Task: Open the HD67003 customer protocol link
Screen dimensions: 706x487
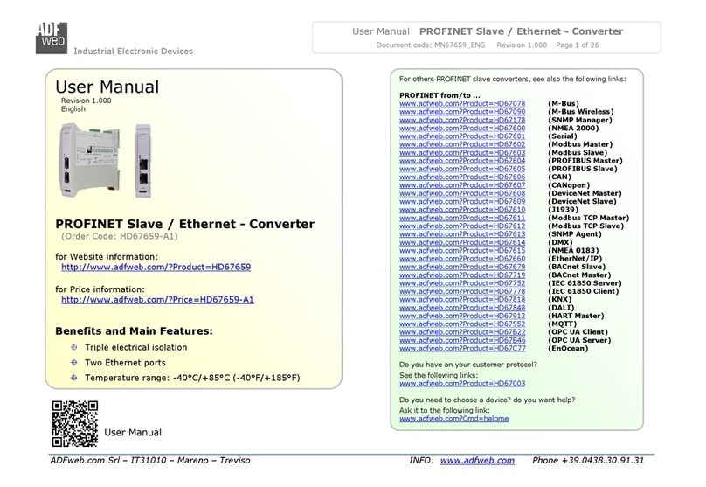Action: click(x=462, y=383)
